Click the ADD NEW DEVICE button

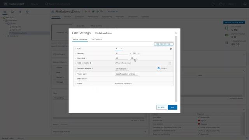pos(163,44)
